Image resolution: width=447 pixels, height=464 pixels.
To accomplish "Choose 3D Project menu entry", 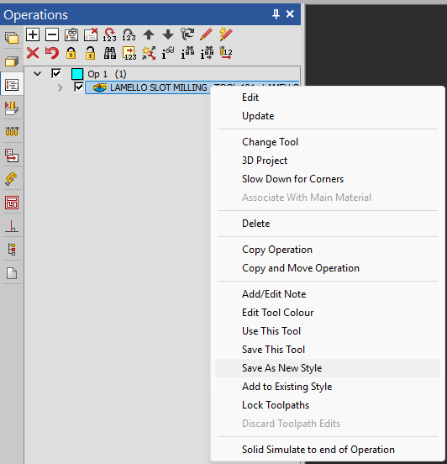I will pyautogui.click(x=328, y=161).
